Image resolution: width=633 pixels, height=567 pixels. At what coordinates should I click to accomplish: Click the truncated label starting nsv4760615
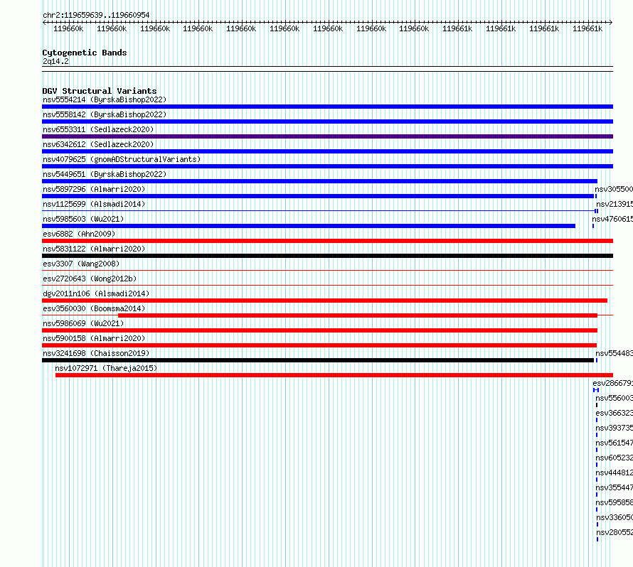click(612, 219)
